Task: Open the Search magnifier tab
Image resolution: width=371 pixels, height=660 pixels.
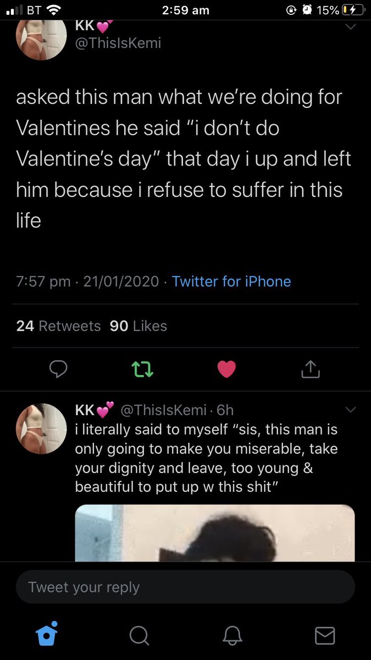Action: pyautogui.click(x=139, y=636)
